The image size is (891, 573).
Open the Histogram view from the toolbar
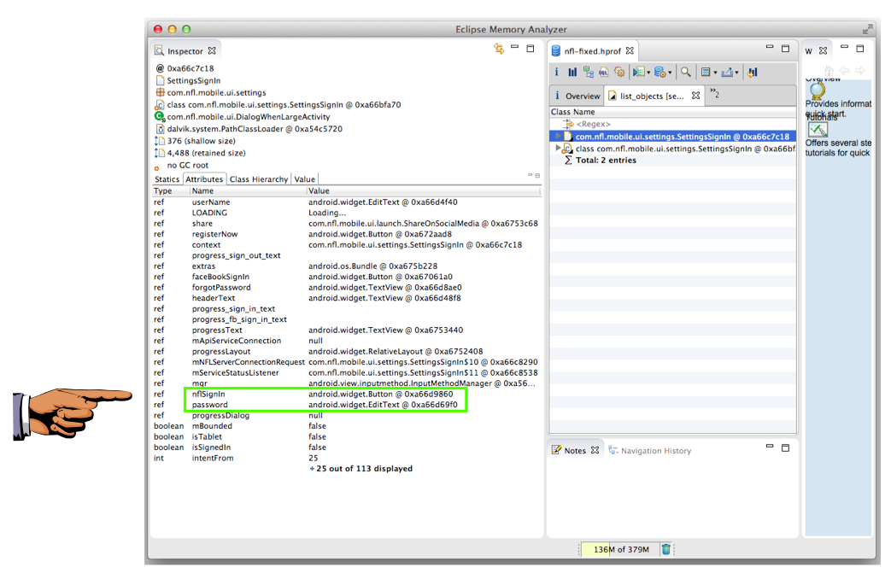[x=572, y=73]
